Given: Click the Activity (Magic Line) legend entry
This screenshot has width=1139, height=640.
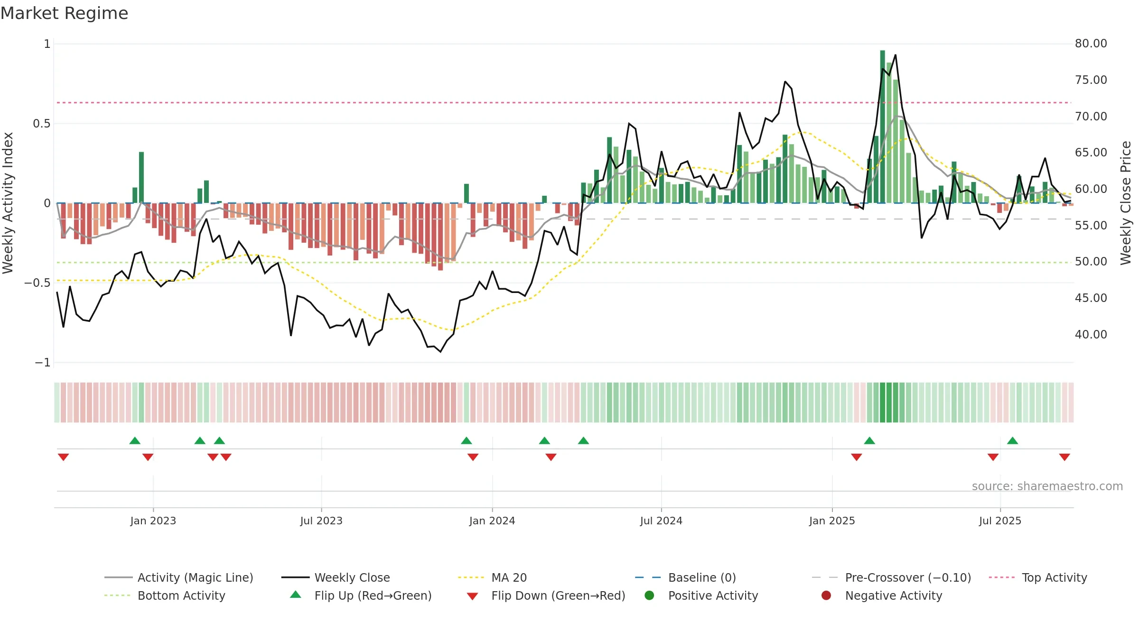Looking at the screenshot, I should pyautogui.click(x=179, y=577).
